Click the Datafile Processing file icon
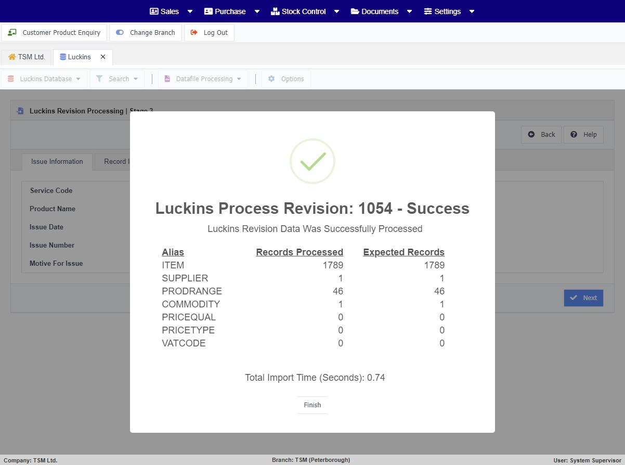The width and height of the screenshot is (625, 465). (167, 79)
